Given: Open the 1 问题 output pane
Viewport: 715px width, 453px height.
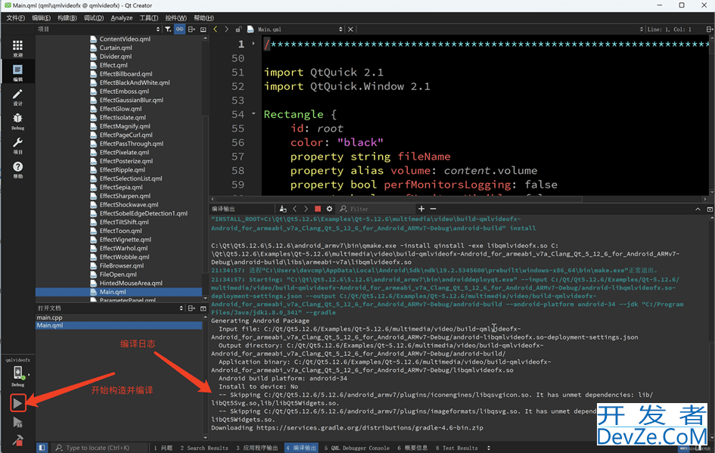Looking at the screenshot, I should tap(163, 448).
